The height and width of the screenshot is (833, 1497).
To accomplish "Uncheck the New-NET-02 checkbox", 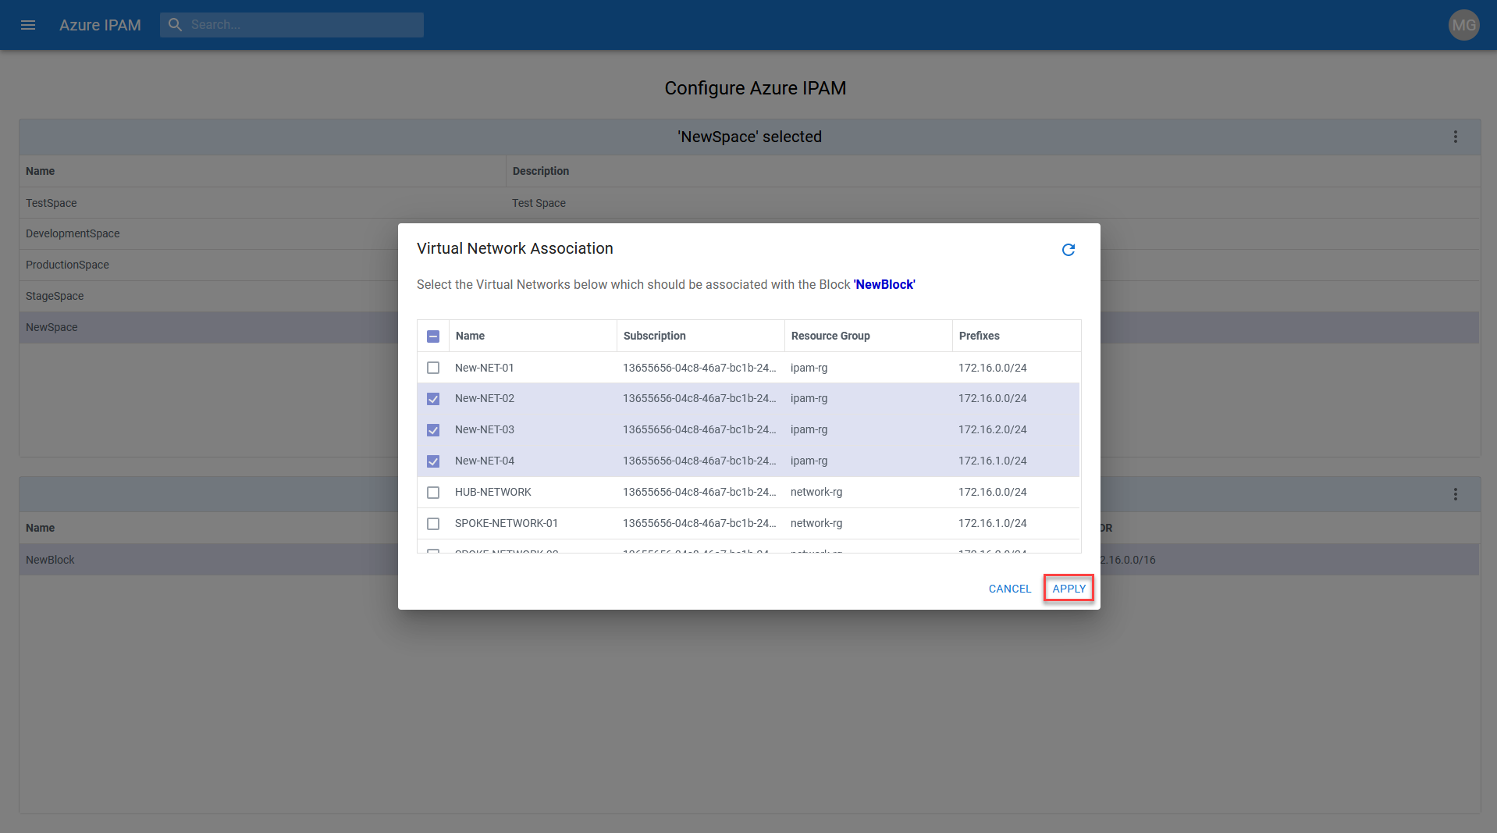I will pyautogui.click(x=433, y=399).
